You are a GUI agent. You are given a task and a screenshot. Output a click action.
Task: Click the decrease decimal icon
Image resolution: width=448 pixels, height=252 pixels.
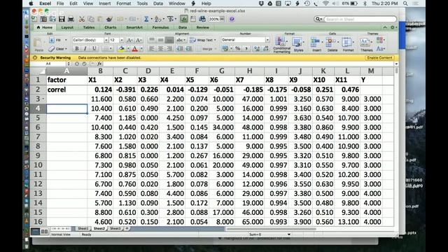click(x=266, y=48)
